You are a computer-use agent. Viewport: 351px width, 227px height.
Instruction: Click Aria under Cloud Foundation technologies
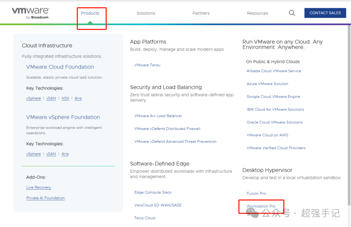(x=78, y=98)
